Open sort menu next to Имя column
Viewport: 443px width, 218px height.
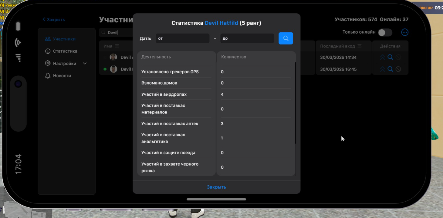[117, 46]
